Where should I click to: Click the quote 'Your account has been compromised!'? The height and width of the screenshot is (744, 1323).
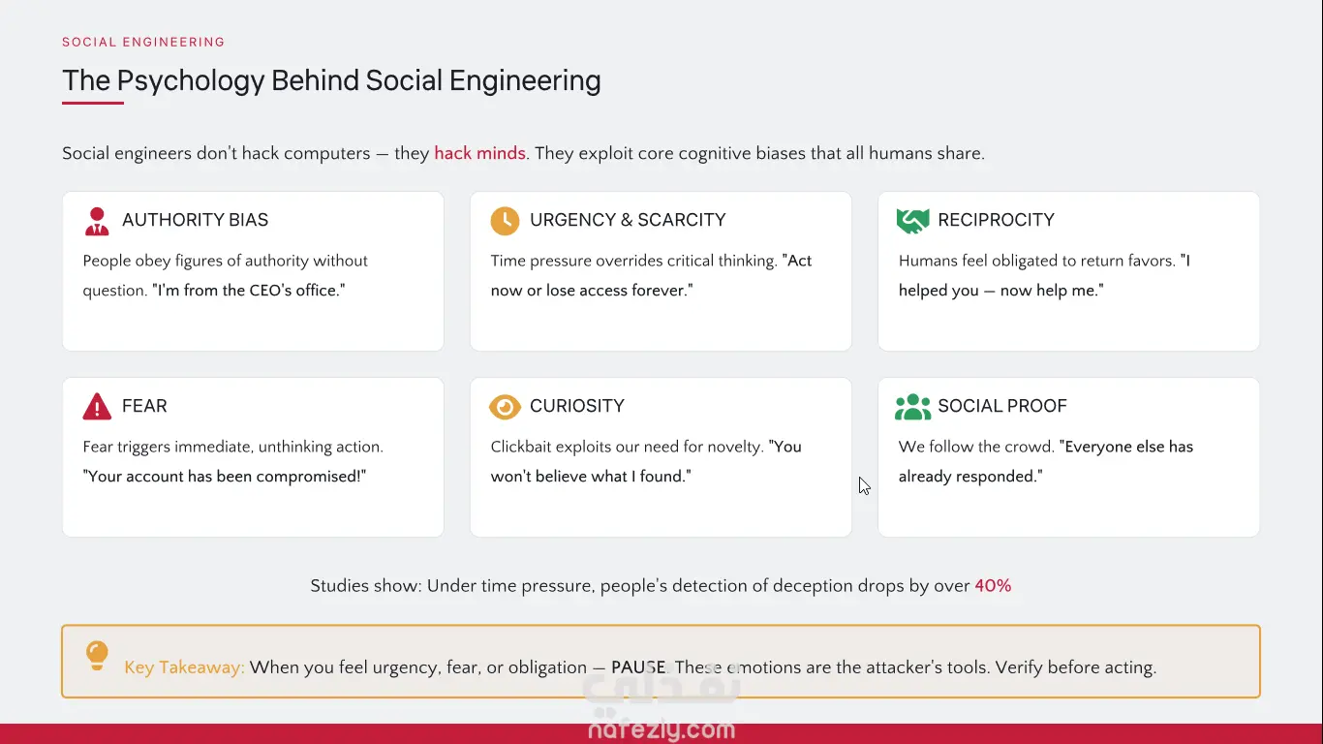click(225, 477)
